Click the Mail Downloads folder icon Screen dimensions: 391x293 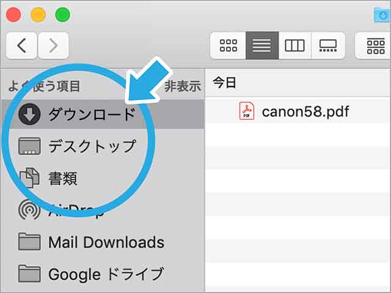tap(29, 242)
